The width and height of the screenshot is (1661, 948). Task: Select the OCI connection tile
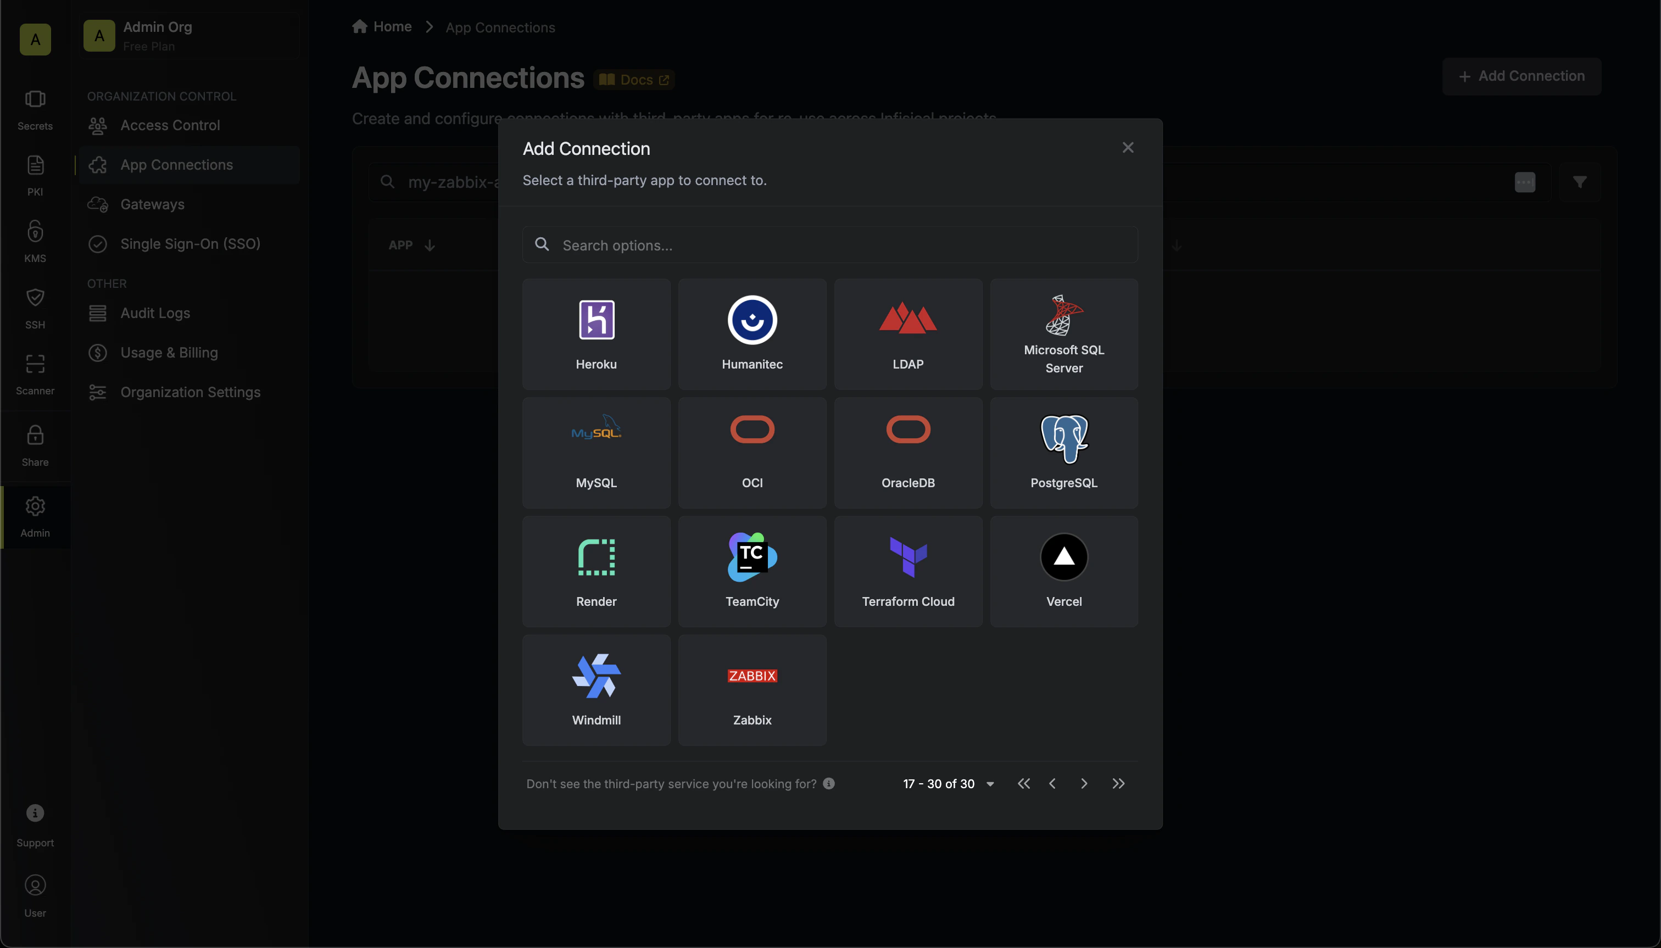[752, 453]
